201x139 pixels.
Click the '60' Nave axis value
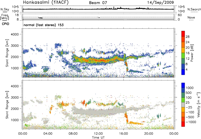click(x=180, y=15)
